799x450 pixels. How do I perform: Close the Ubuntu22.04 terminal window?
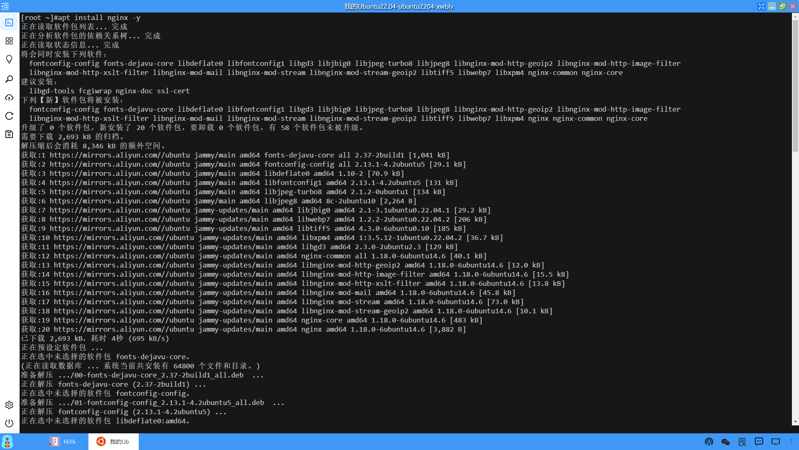point(793,6)
